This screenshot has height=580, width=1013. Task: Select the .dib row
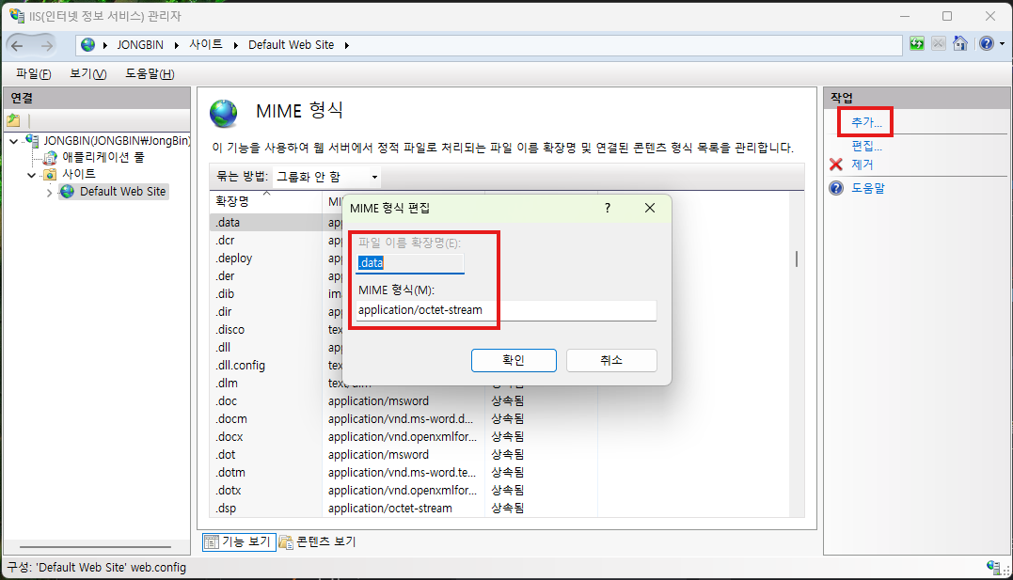pyautogui.click(x=277, y=294)
